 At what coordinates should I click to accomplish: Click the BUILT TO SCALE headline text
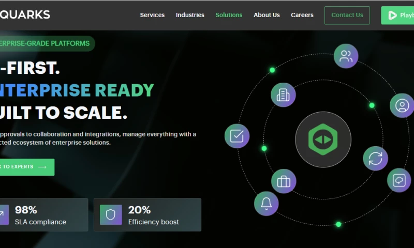(x=63, y=113)
